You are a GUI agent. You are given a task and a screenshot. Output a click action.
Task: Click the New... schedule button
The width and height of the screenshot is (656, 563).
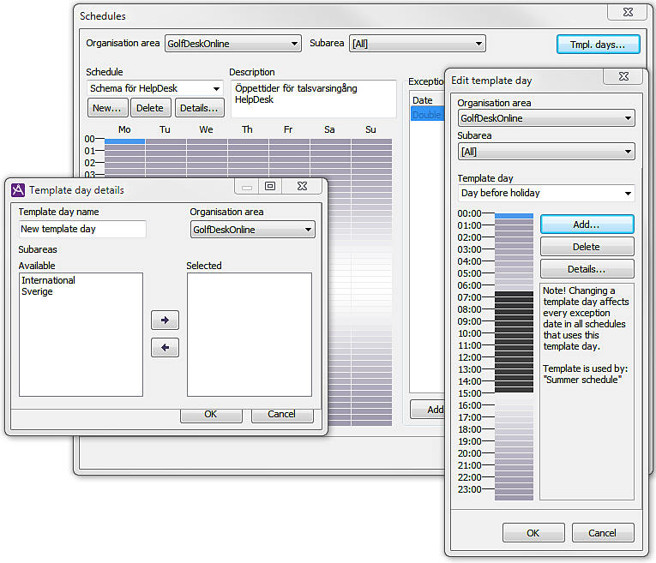click(107, 108)
